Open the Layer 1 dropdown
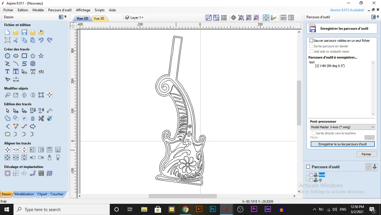381x215 pixels. coord(134,18)
